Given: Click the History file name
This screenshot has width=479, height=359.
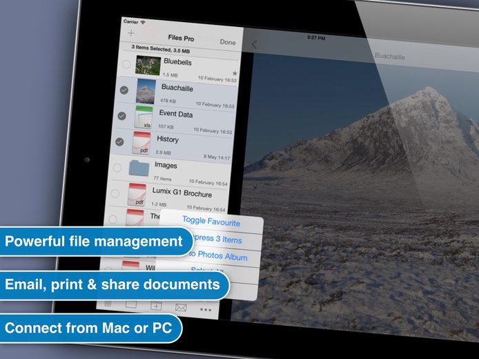Looking at the screenshot, I should tap(168, 139).
